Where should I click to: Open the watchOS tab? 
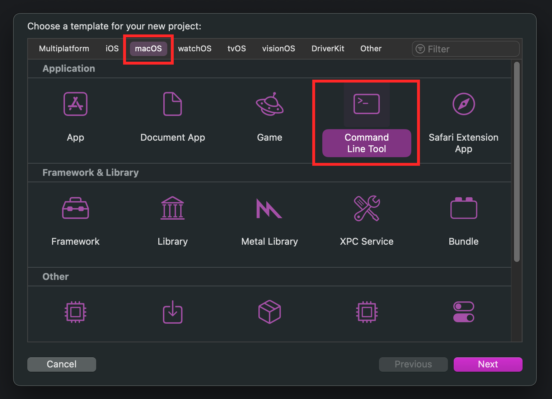pos(195,48)
